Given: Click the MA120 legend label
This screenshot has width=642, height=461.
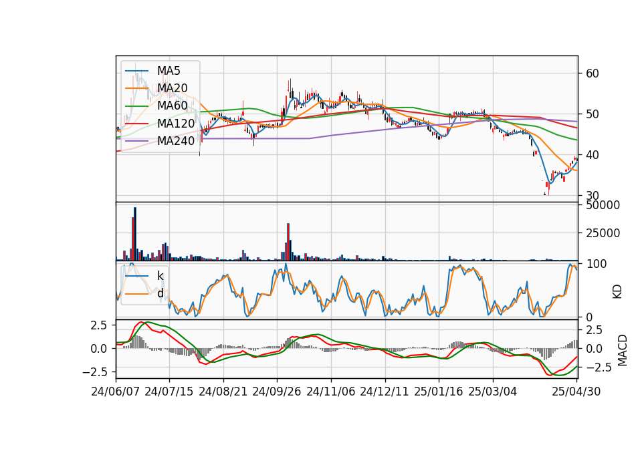Looking at the screenshot, I should pos(176,124).
